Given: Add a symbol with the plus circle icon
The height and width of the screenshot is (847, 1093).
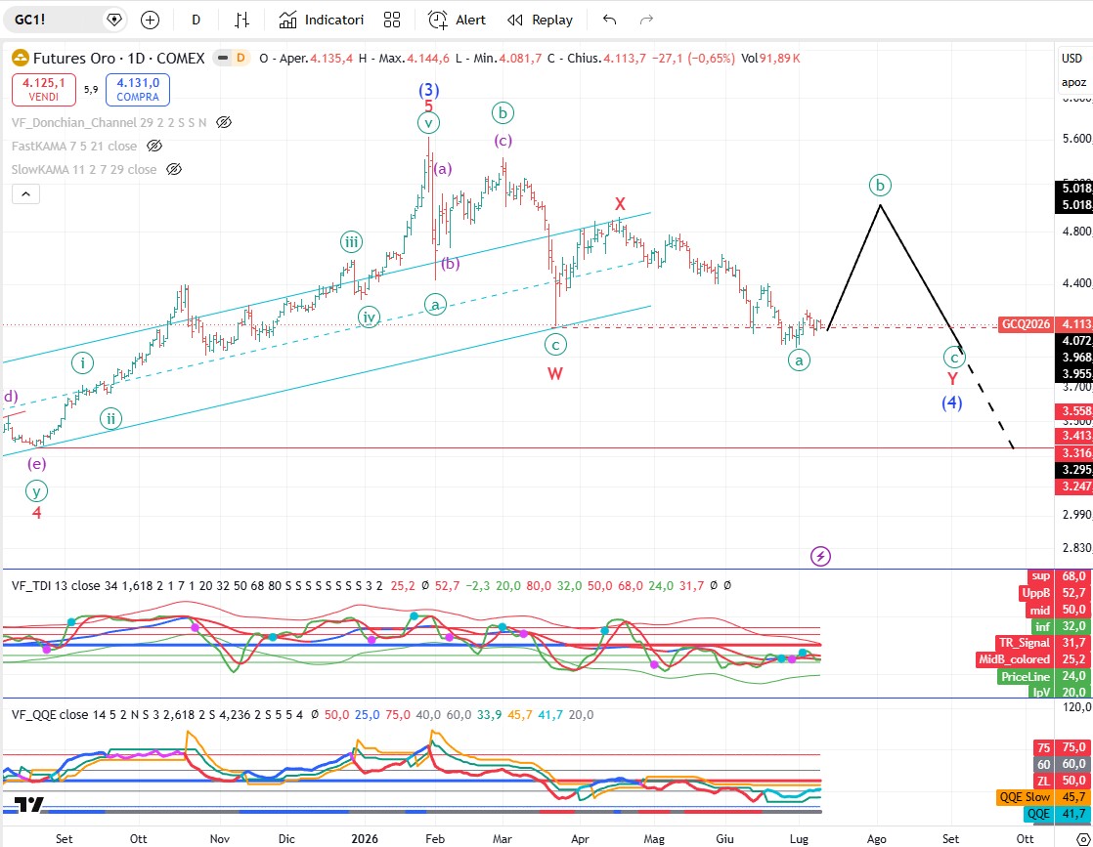Looking at the screenshot, I should click(x=150, y=21).
